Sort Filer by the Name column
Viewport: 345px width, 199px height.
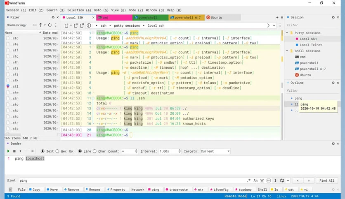click(x=23, y=32)
